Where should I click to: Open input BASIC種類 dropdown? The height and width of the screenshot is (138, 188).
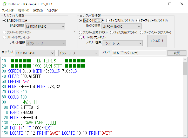point(45,26)
